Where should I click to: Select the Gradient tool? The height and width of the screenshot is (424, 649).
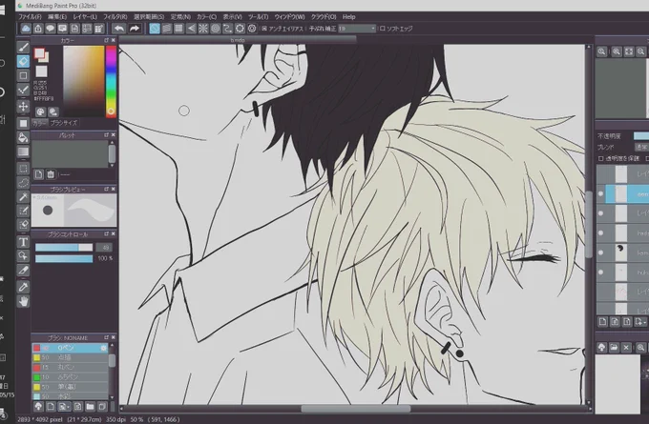(x=23, y=151)
